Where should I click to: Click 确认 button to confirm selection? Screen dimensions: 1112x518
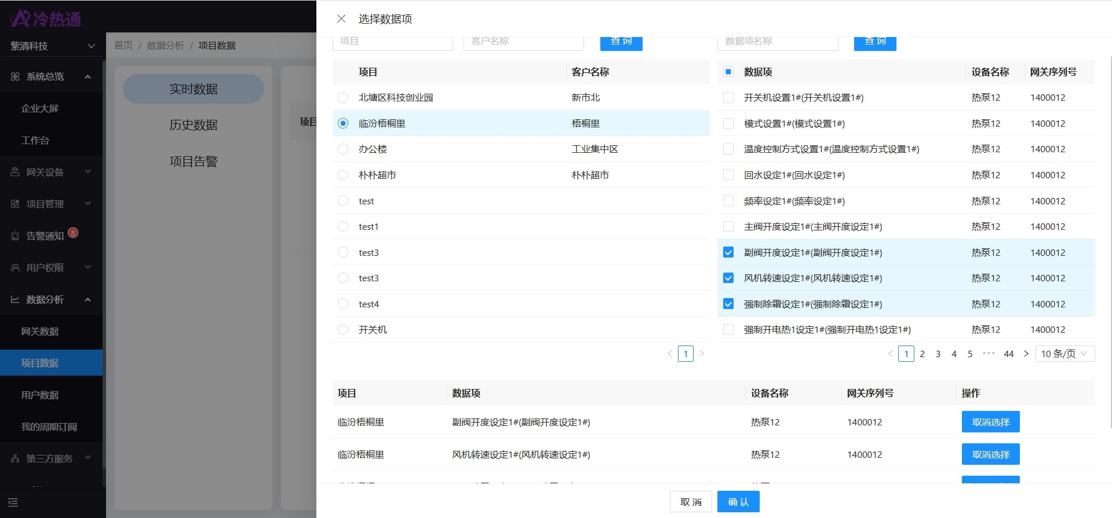738,502
